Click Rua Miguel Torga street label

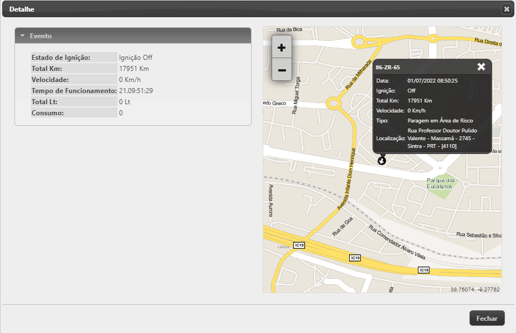click(296, 95)
